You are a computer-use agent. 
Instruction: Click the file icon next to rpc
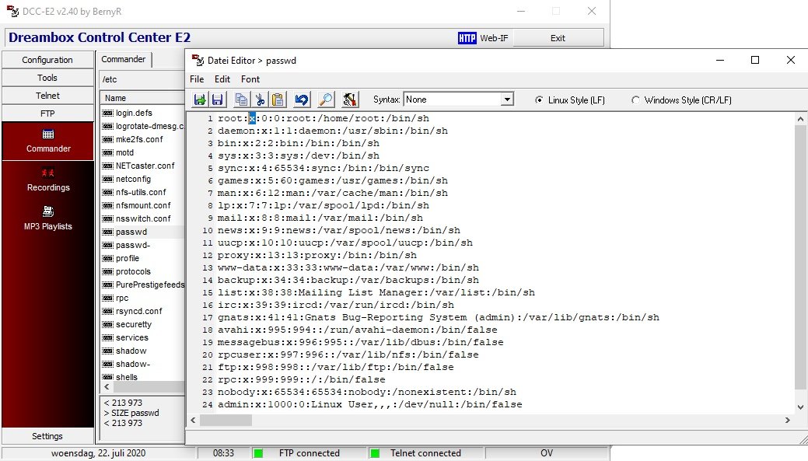click(107, 299)
